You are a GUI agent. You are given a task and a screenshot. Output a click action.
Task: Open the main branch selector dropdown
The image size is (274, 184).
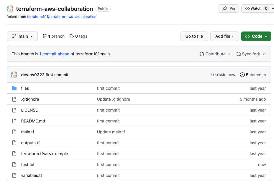(x=22, y=36)
